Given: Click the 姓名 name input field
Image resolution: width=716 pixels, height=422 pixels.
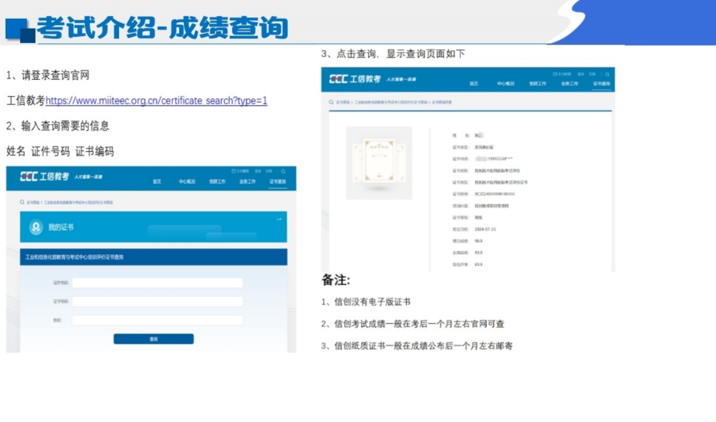Looking at the screenshot, I should pyautogui.click(x=157, y=320).
